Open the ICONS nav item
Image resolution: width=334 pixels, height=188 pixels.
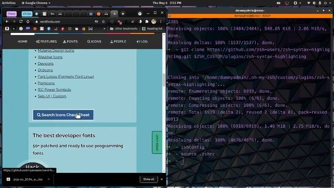coord(94,42)
